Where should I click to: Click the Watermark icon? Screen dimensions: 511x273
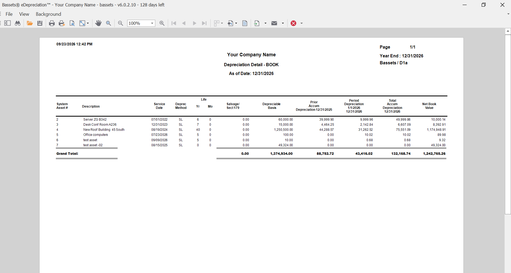click(x=245, y=23)
